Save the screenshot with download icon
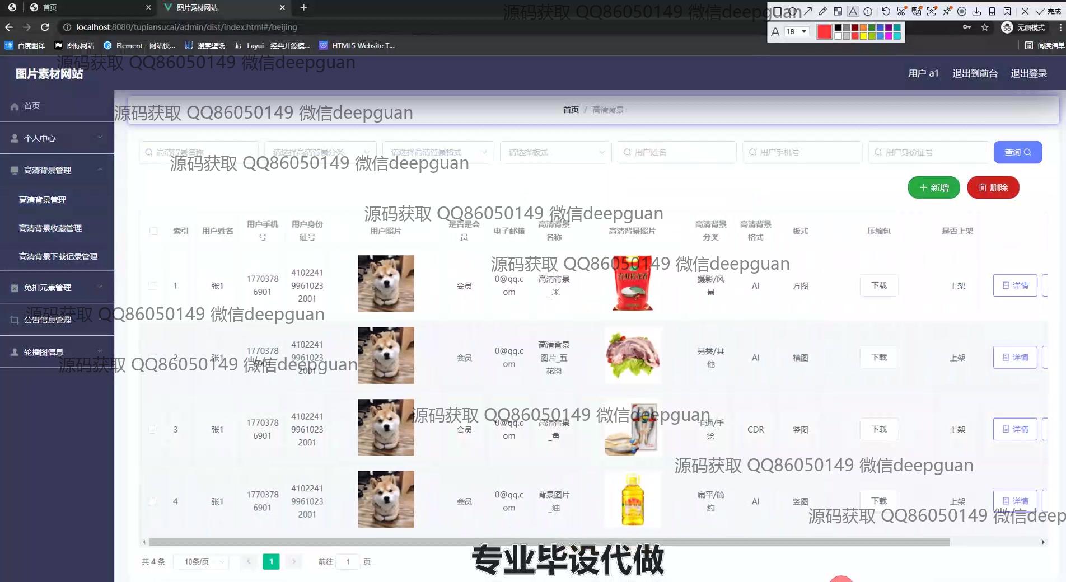Image resolution: width=1066 pixels, height=582 pixels. coord(977,11)
